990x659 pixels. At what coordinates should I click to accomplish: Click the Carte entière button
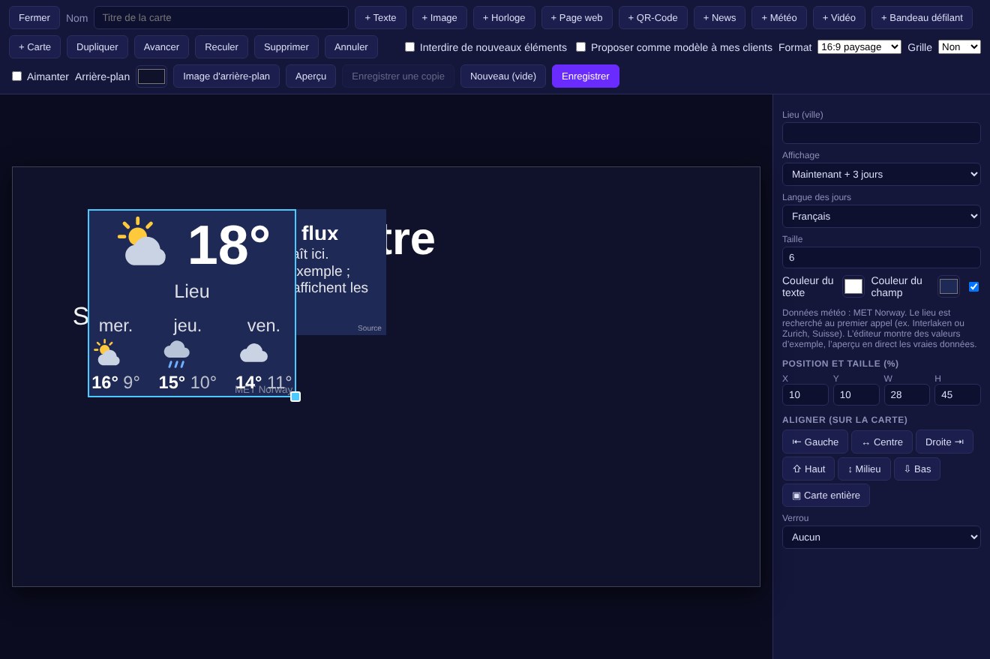click(826, 495)
